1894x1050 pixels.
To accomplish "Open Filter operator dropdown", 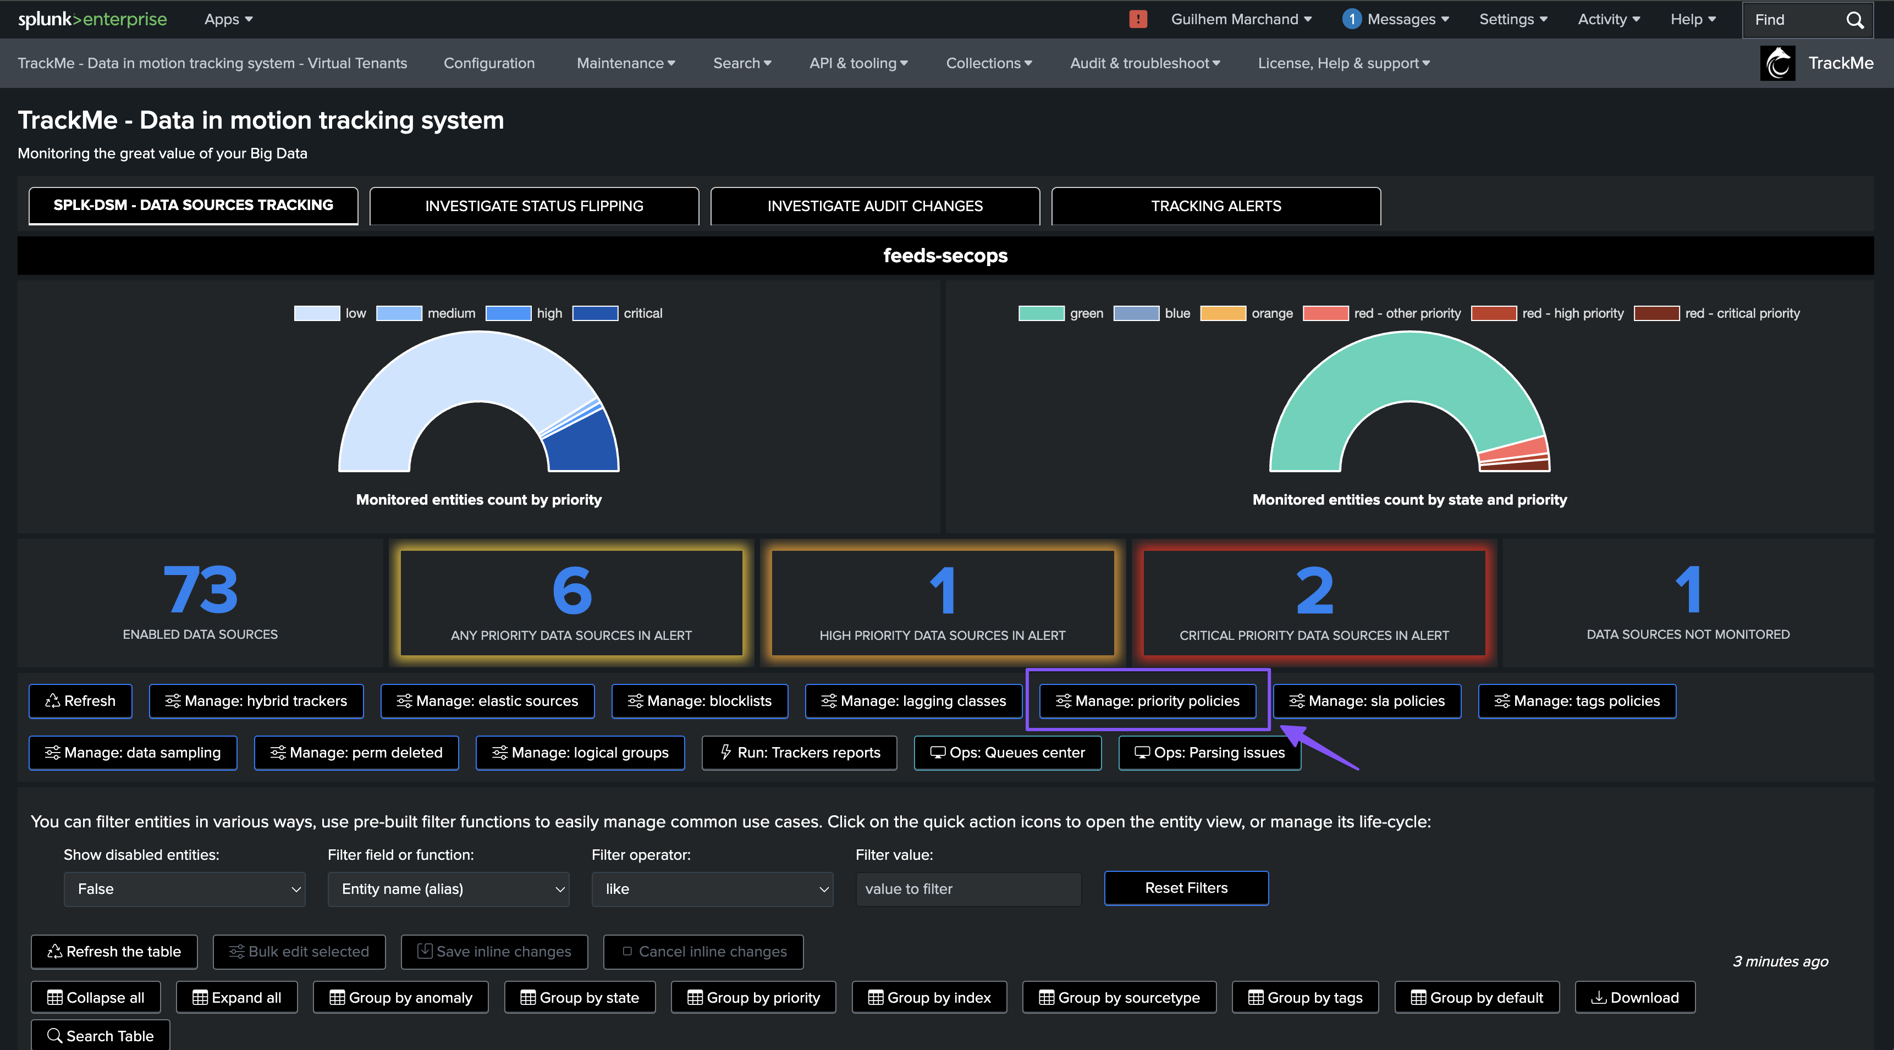I will (713, 889).
